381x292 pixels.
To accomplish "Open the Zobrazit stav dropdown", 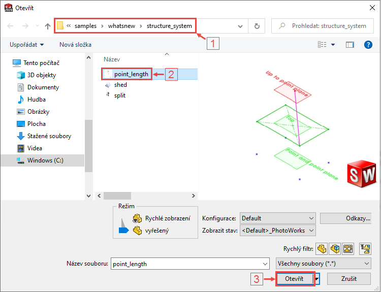I will point(277,231).
